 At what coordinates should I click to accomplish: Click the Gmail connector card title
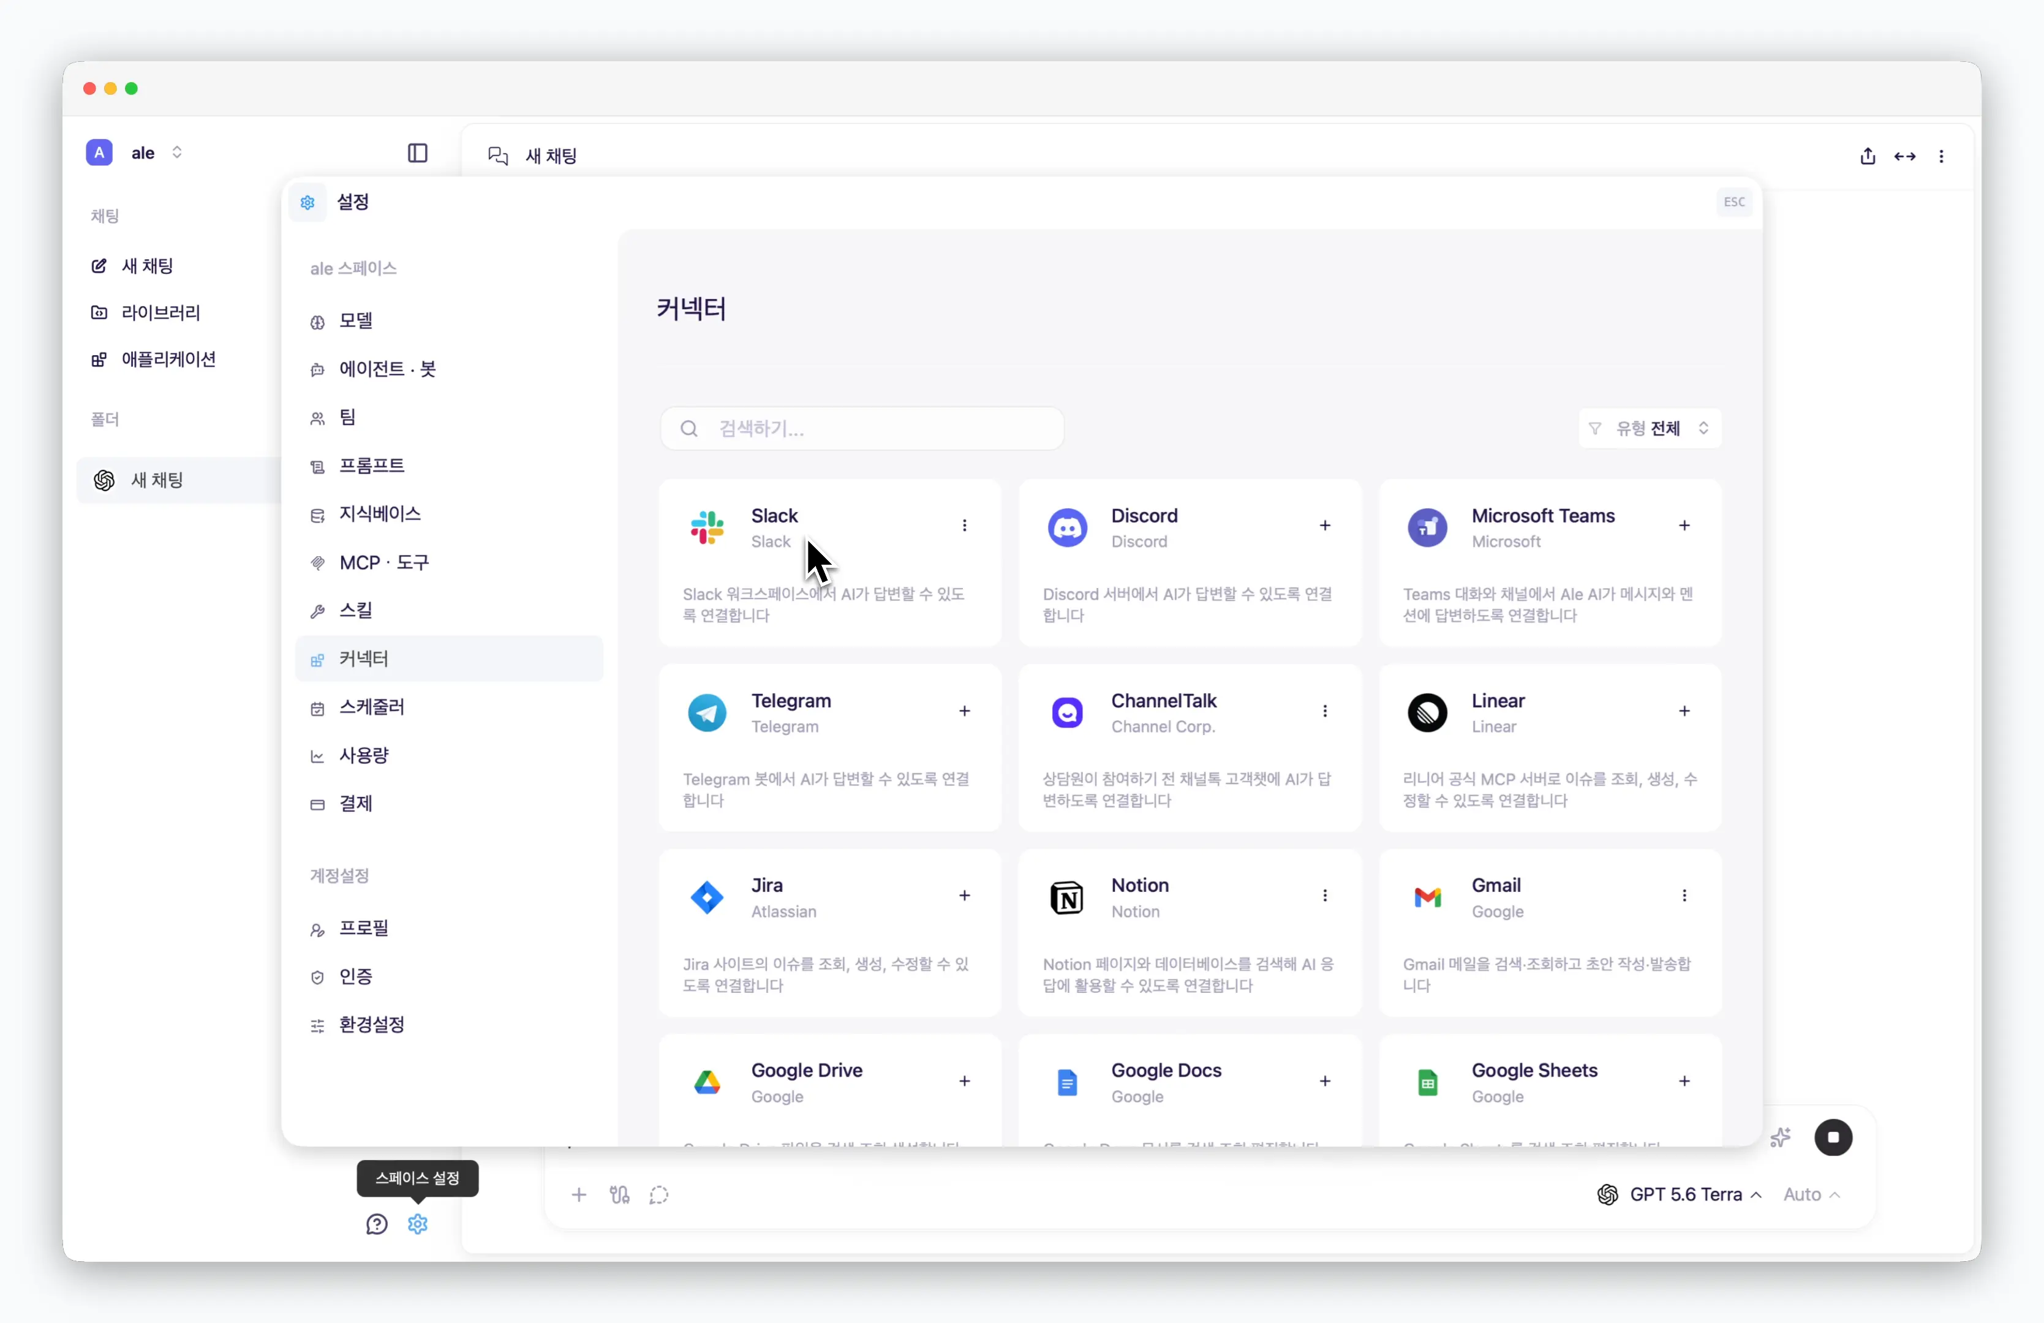(1496, 885)
